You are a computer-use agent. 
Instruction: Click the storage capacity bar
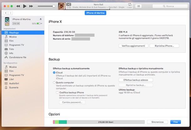coord(99,122)
